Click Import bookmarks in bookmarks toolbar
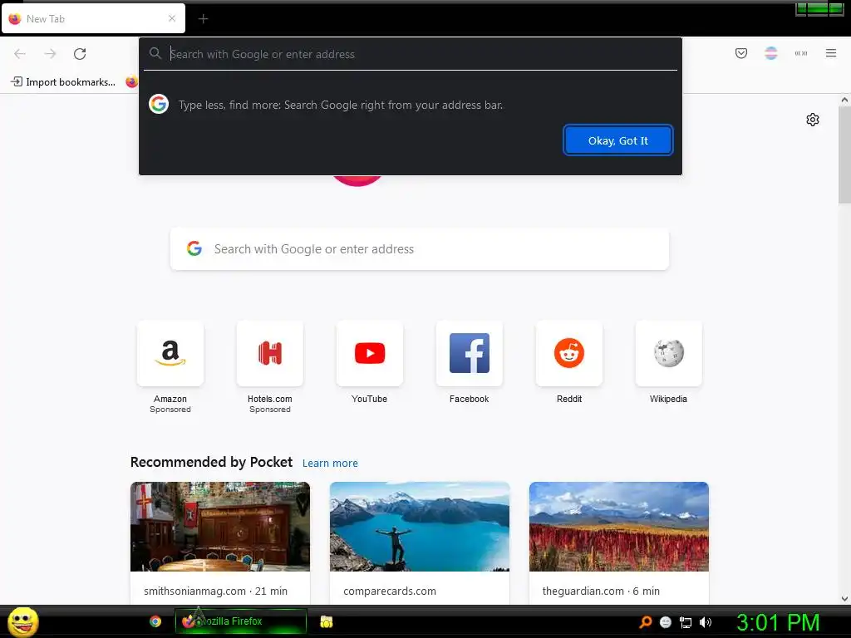The image size is (851, 638). [63, 82]
